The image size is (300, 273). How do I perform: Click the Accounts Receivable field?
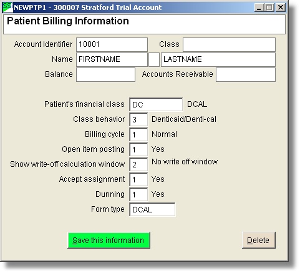click(246, 74)
